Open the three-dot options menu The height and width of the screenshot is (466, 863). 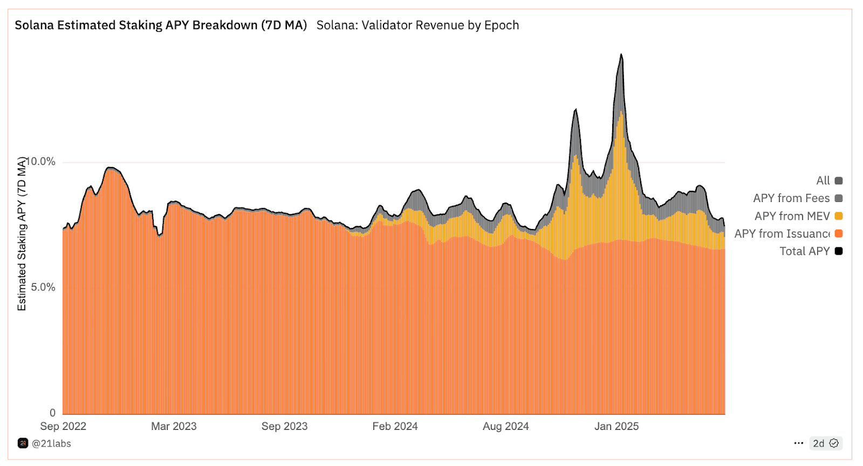coord(799,443)
